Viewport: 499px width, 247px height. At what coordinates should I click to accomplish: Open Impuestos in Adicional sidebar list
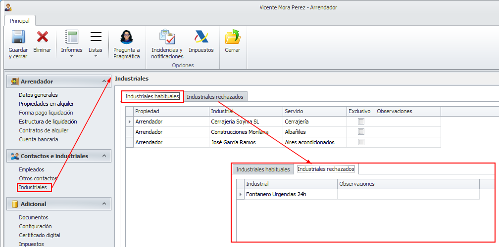[x=31, y=244]
